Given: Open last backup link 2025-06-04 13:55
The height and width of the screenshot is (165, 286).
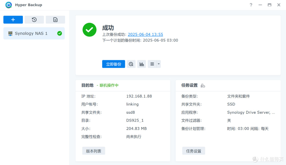Looking at the screenshot, I should pos(145,34).
